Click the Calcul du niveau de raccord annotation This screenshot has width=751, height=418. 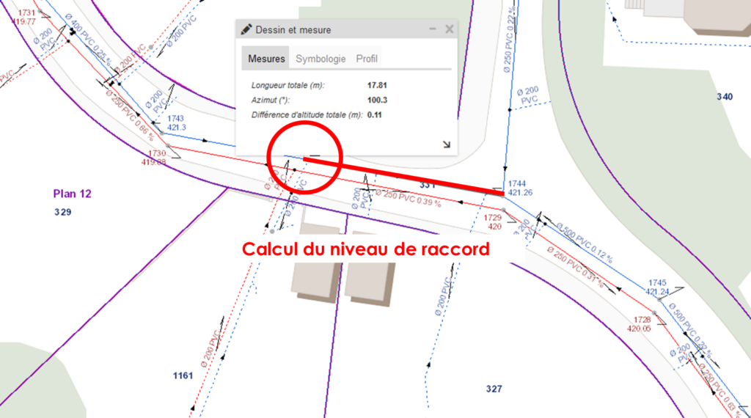click(x=365, y=249)
